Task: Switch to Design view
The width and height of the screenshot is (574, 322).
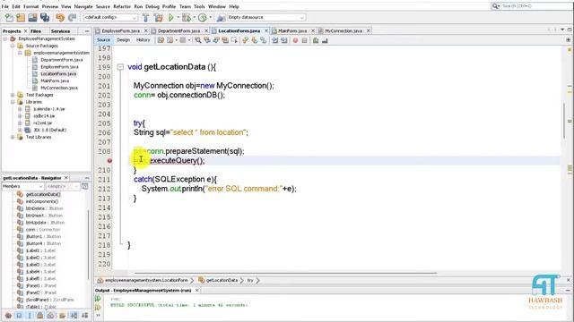Action: 124,39
